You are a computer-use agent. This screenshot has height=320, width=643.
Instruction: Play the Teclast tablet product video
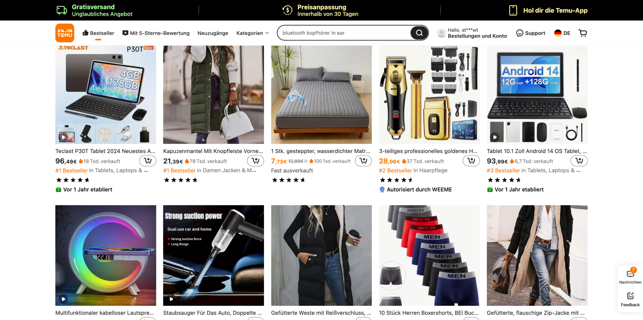[63, 137]
